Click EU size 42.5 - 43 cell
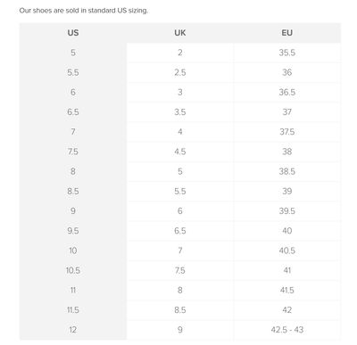The image size is (357, 345). pyautogui.click(x=287, y=330)
